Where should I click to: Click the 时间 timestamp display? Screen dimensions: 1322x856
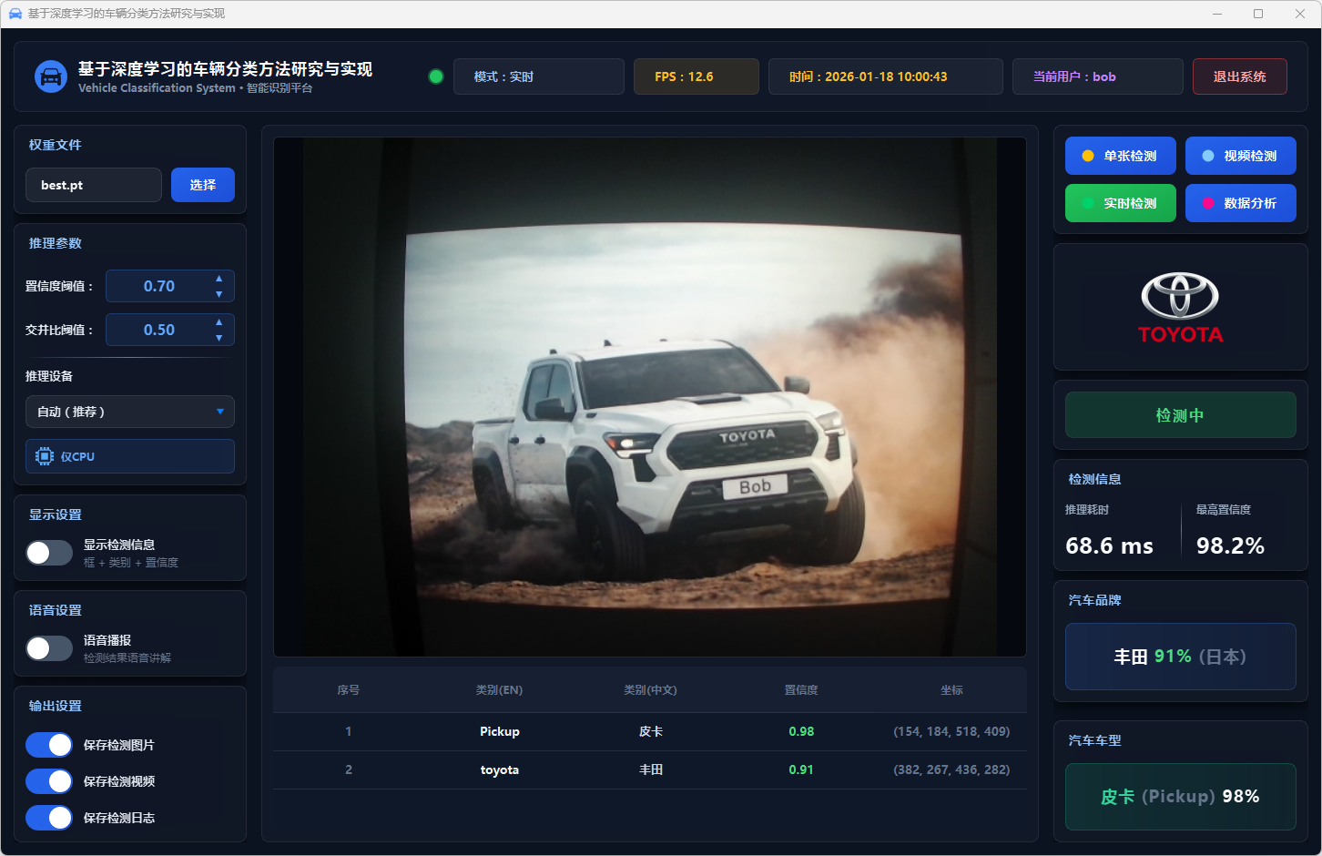pyautogui.click(x=886, y=76)
